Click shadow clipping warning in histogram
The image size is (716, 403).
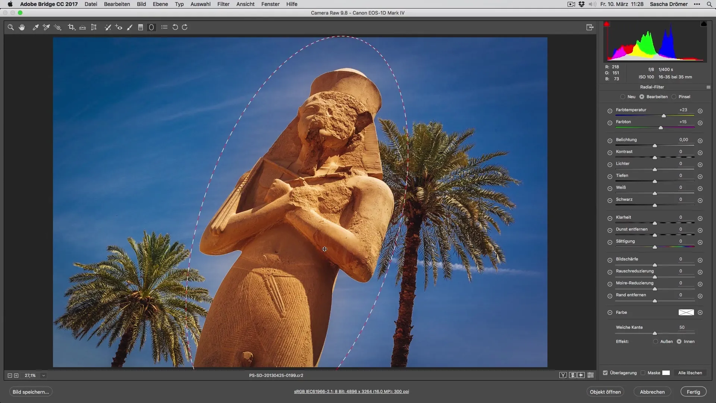click(x=607, y=24)
